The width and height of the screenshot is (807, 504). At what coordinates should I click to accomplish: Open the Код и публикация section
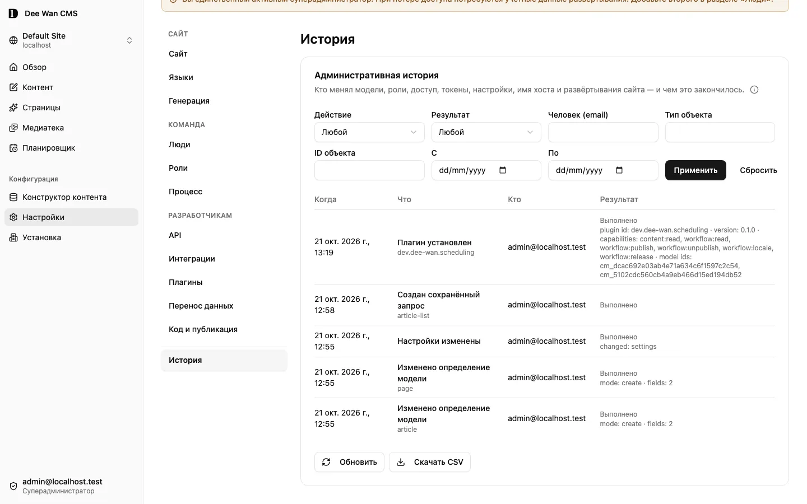[224, 329]
